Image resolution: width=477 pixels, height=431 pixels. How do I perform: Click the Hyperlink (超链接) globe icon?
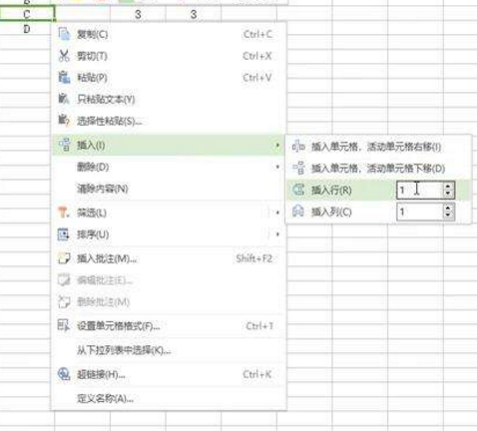(x=64, y=374)
